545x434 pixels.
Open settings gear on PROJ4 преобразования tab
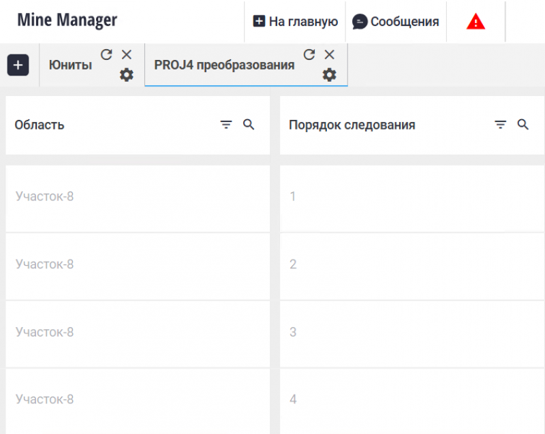pyautogui.click(x=329, y=75)
